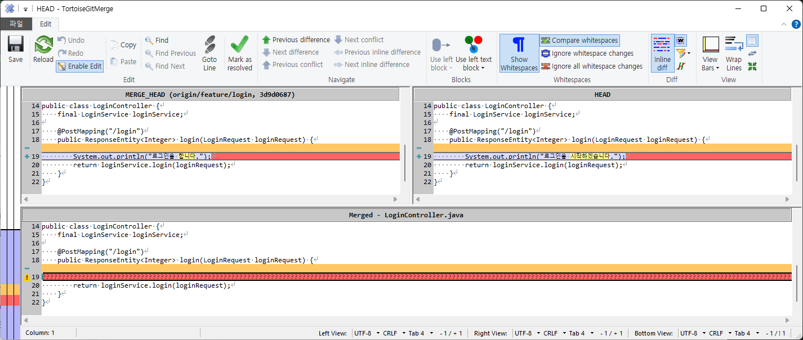The image size is (803, 340).
Task: Paste from the clipboard
Action: (x=123, y=61)
